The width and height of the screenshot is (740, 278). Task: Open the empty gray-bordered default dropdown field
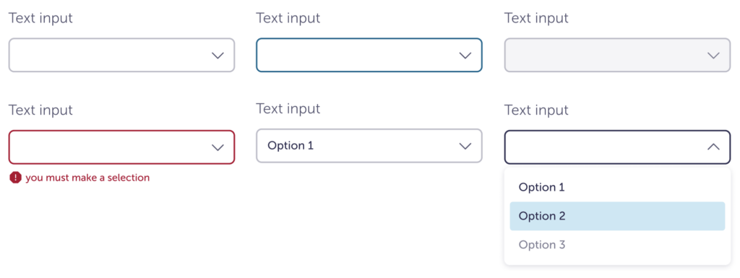coord(121,55)
